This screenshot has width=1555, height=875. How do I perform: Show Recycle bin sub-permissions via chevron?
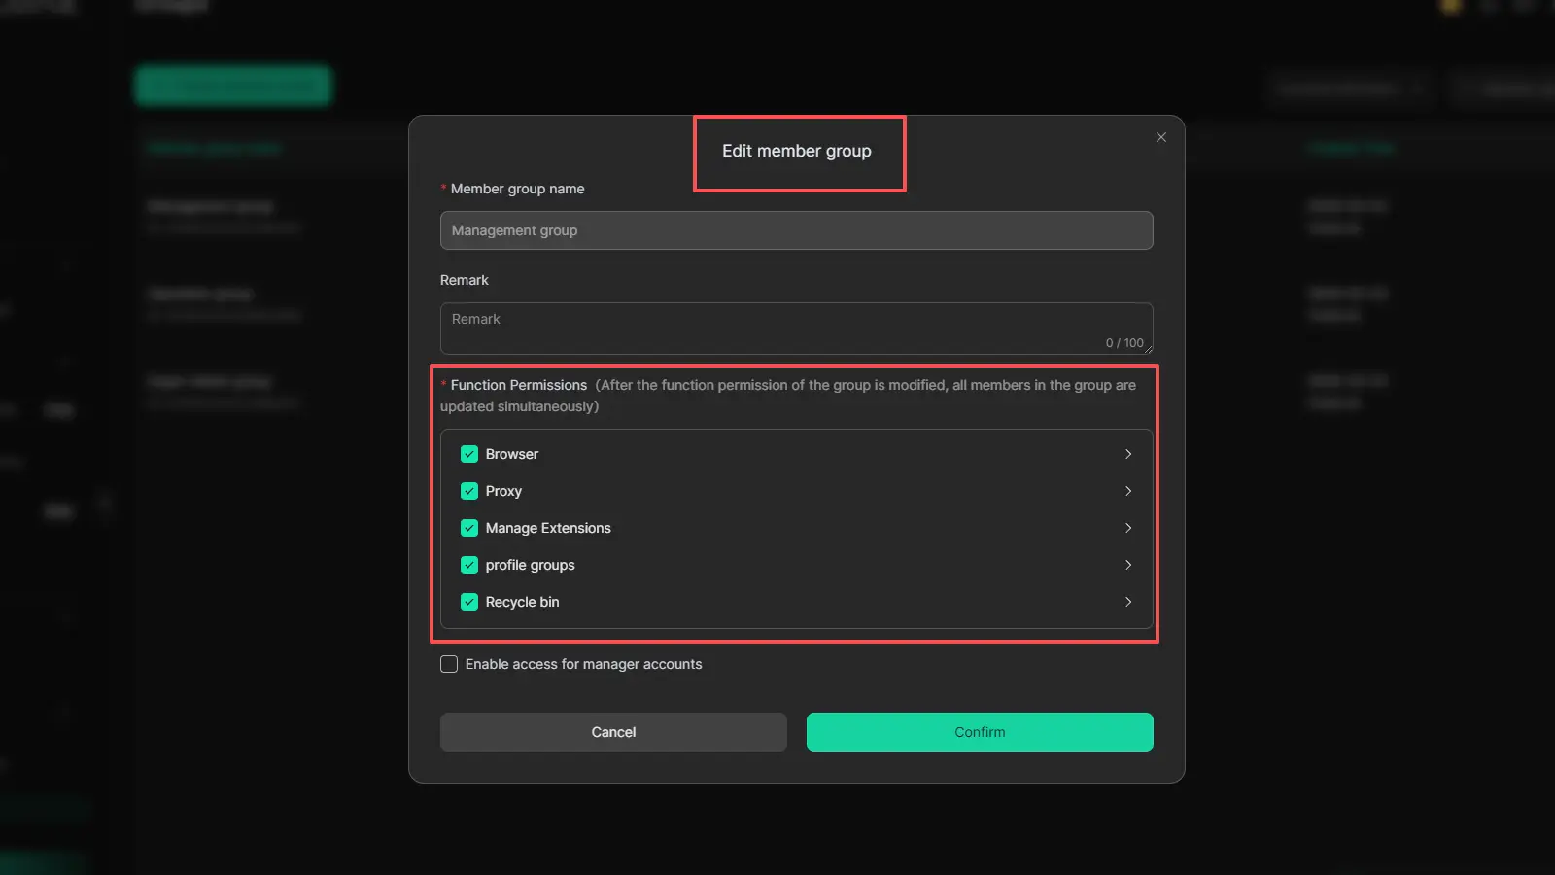click(1127, 602)
